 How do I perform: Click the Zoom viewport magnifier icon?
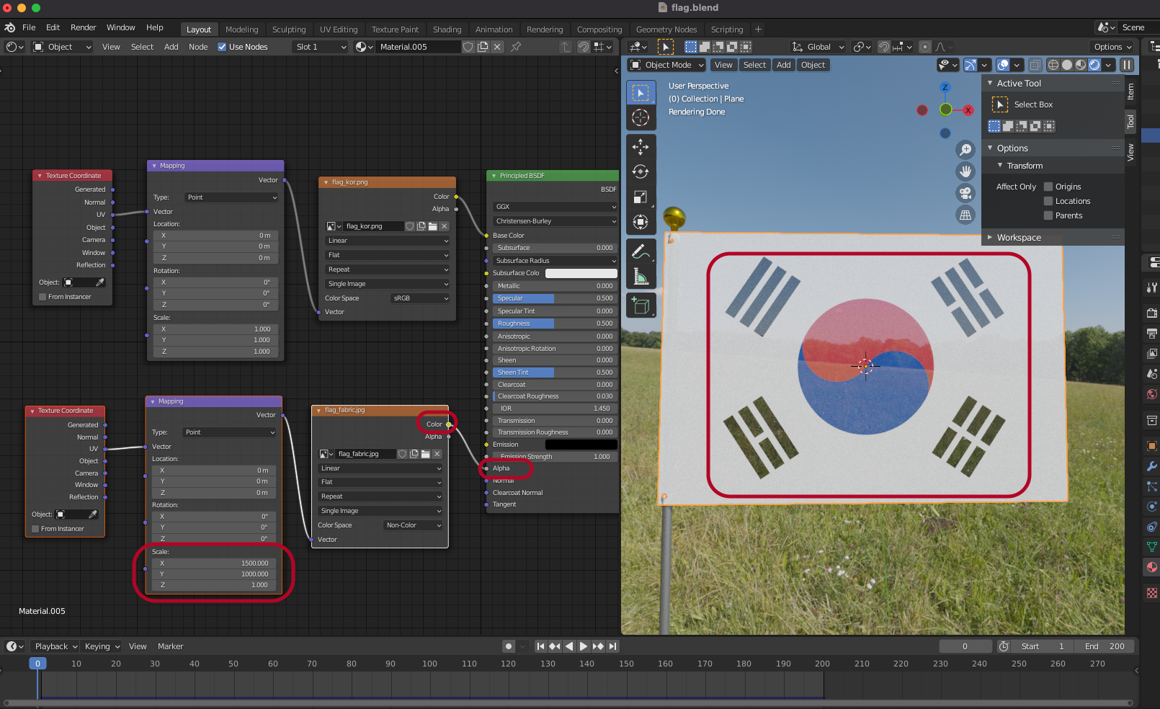tap(965, 149)
